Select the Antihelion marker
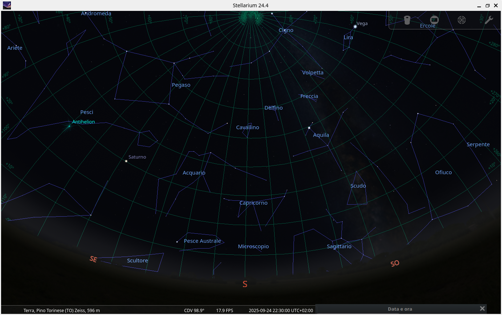Viewport: 502px width, 315px height. click(x=69, y=127)
